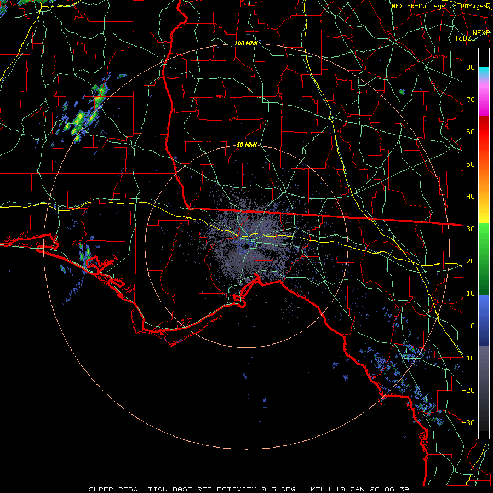Click the 50 NMI range ring label

point(246,145)
